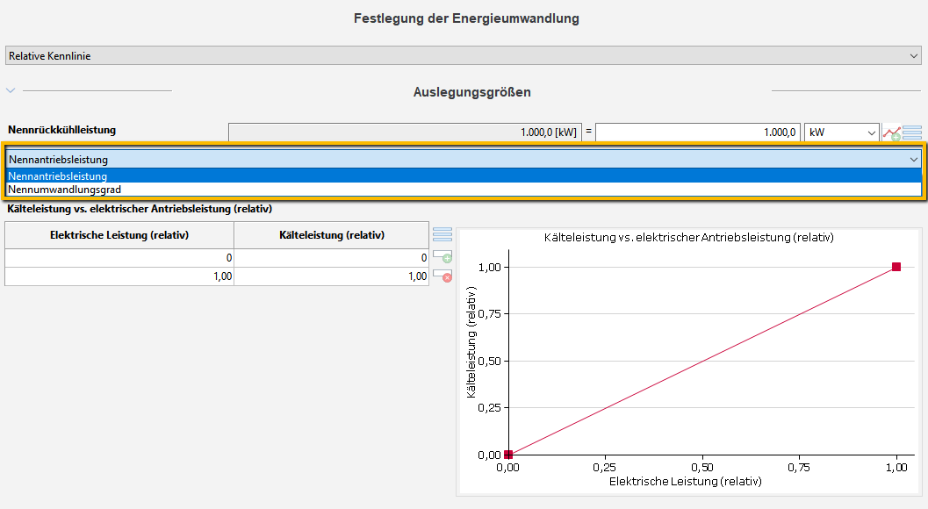Click Elektrische Leistung cell with value 0
This screenshot has height=509, width=928.
[x=119, y=258]
